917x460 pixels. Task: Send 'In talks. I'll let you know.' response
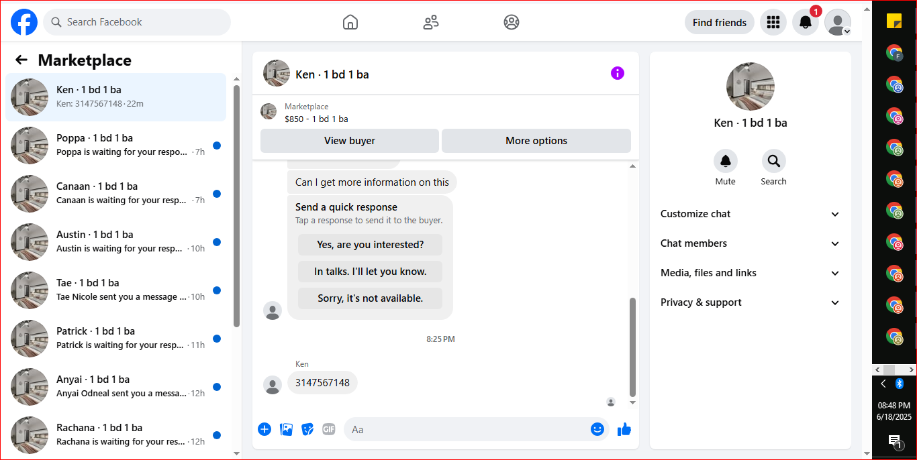point(371,272)
